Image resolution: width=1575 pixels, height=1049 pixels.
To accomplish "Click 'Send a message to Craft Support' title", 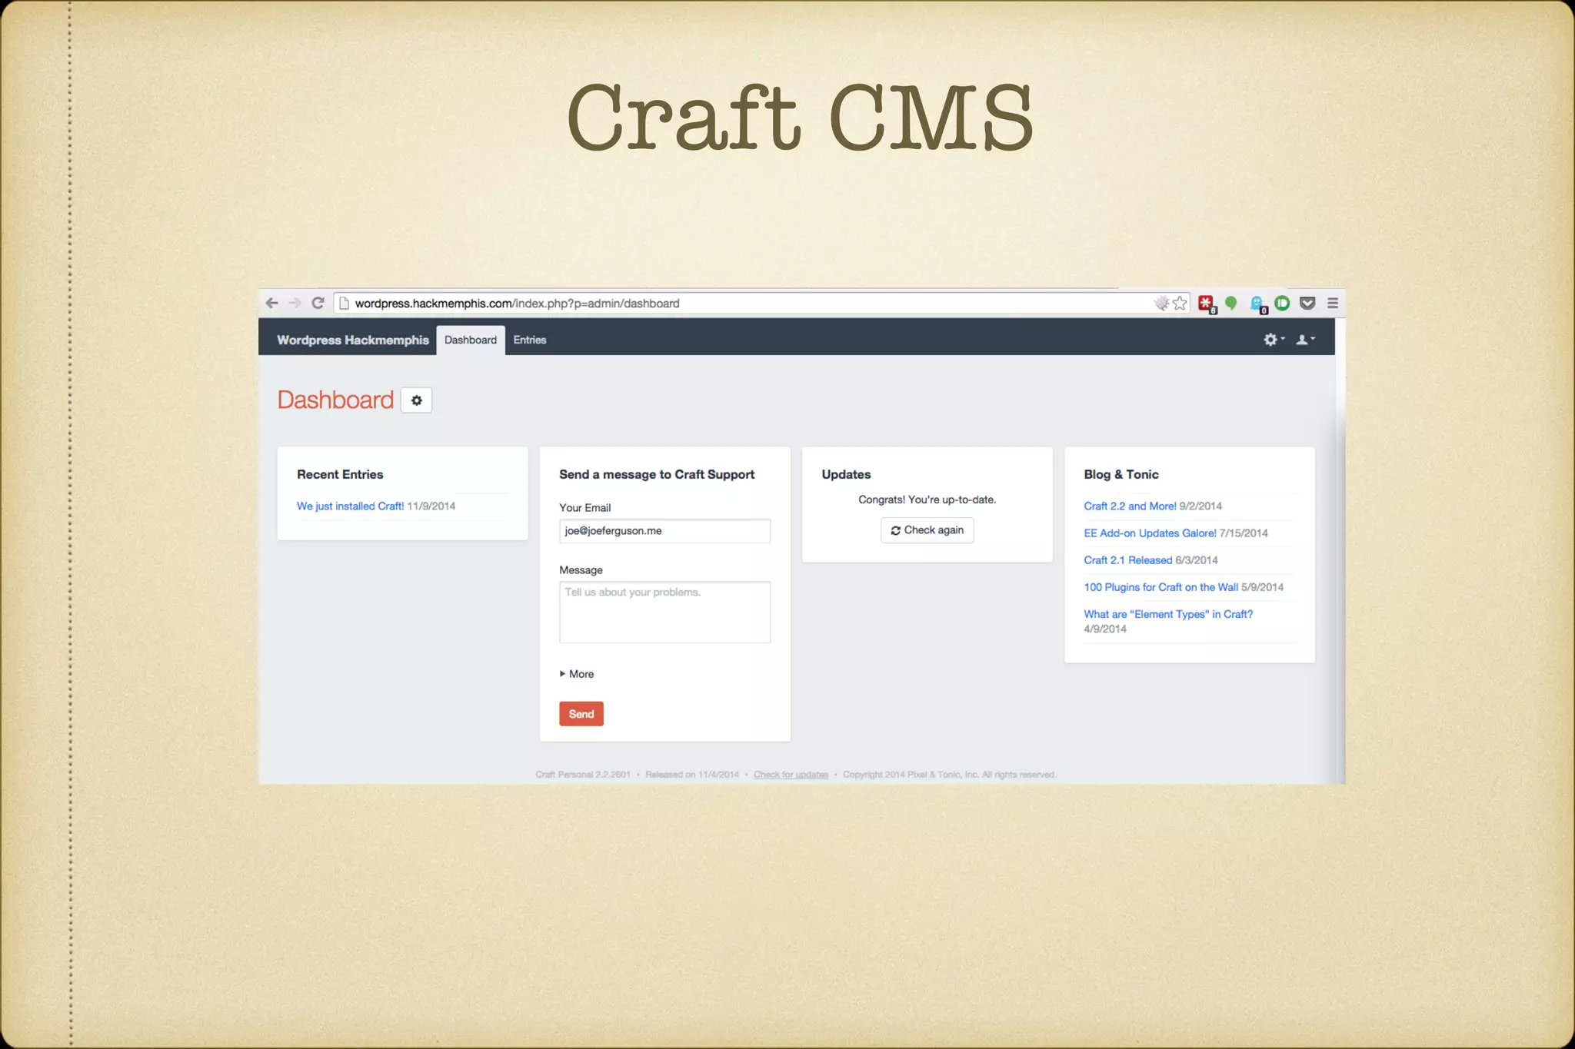I will tap(657, 474).
